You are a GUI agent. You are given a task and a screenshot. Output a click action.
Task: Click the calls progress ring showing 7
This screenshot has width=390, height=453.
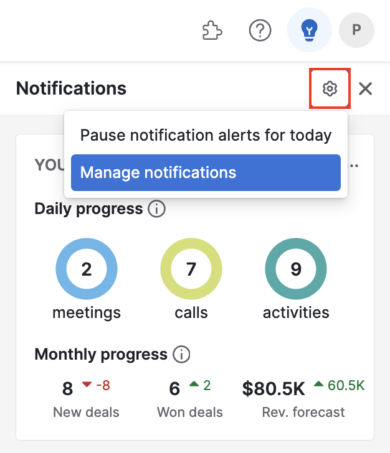click(x=191, y=269)
